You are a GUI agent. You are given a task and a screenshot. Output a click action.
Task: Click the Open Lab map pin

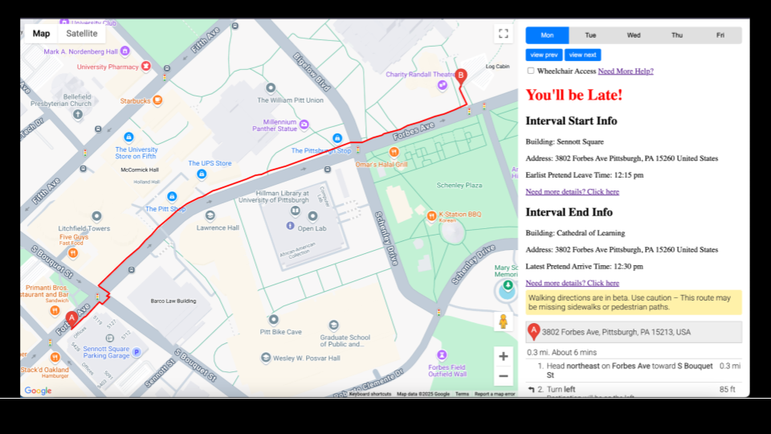tap(312, 216)
